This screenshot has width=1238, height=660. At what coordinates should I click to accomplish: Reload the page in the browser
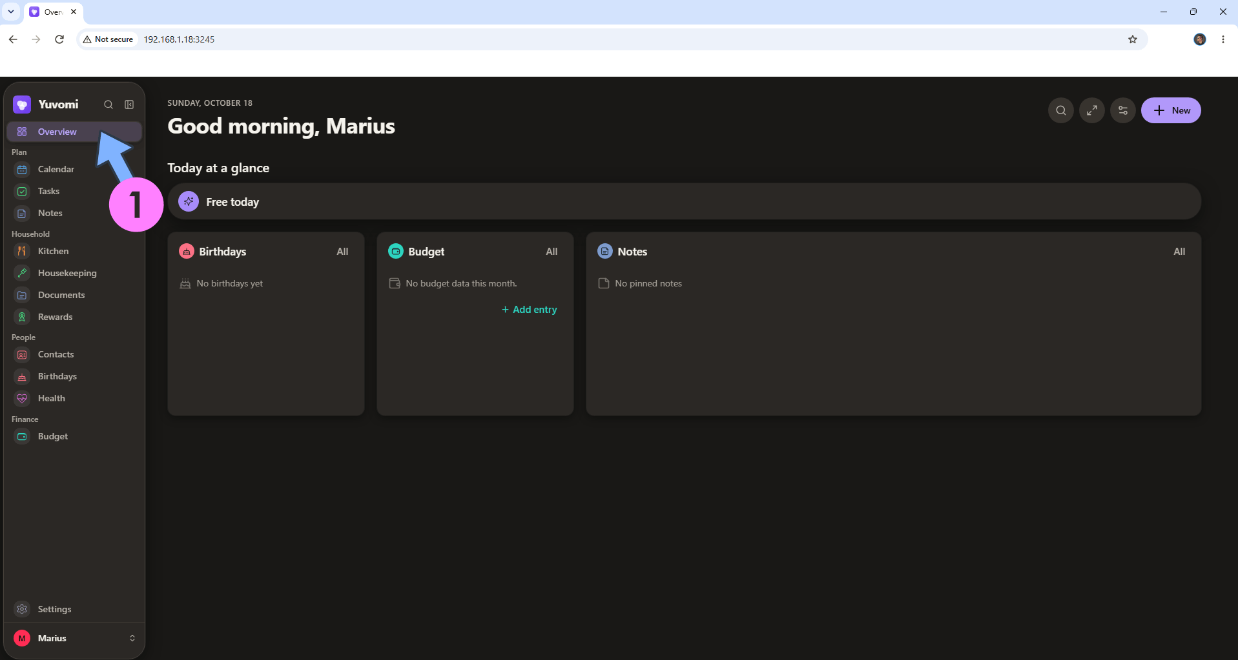click(x=59, y=39)
